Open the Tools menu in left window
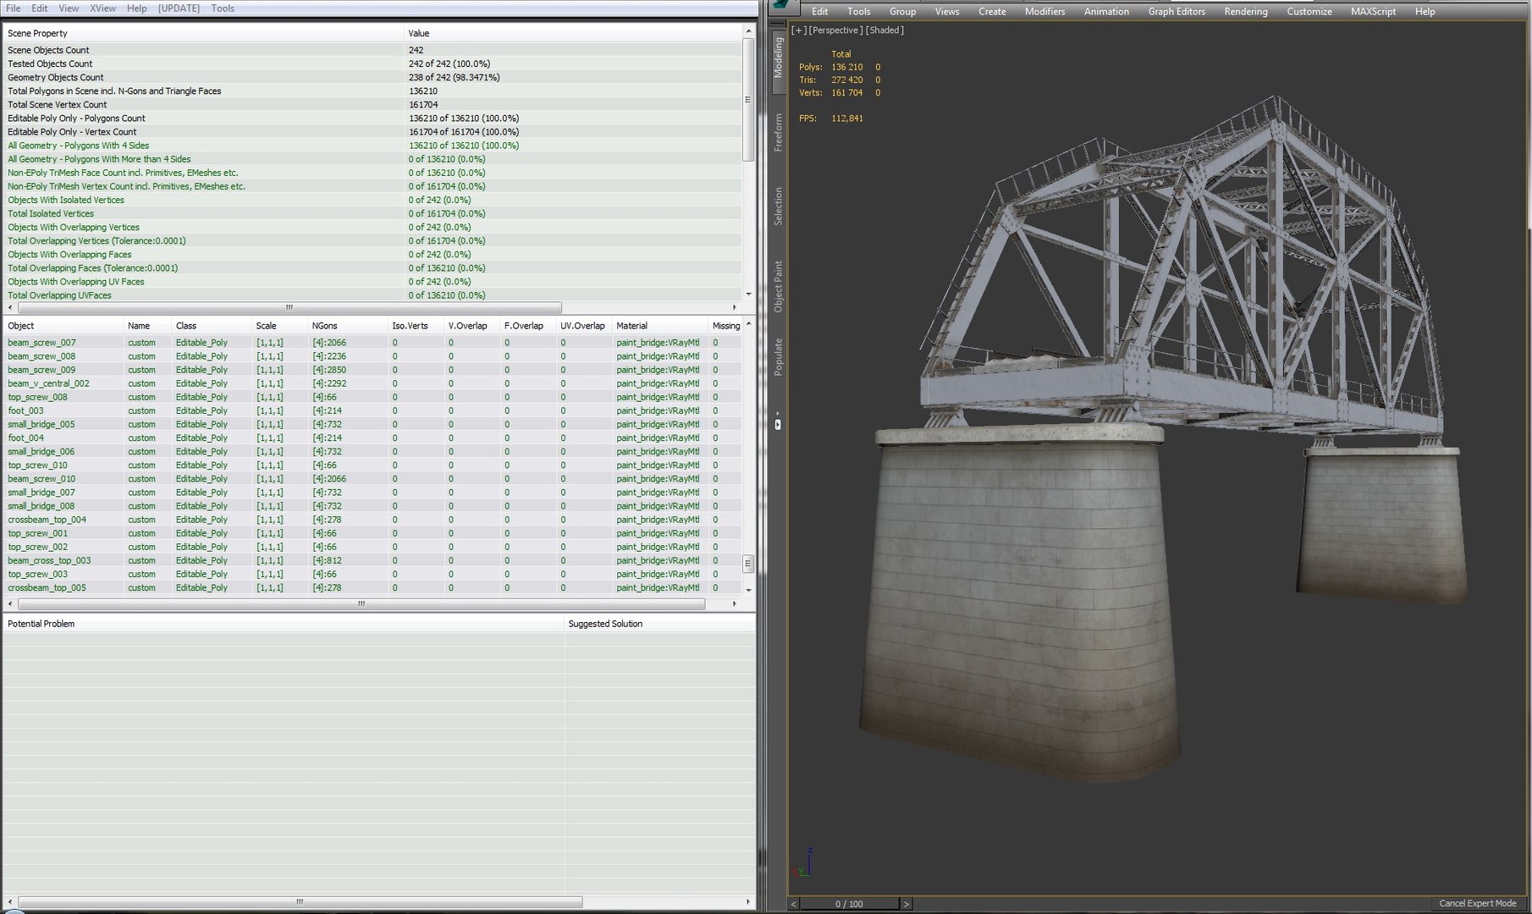The image size is (1532, 914). coord(223,8)
